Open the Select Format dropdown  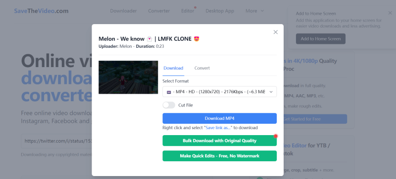(219, 92)
